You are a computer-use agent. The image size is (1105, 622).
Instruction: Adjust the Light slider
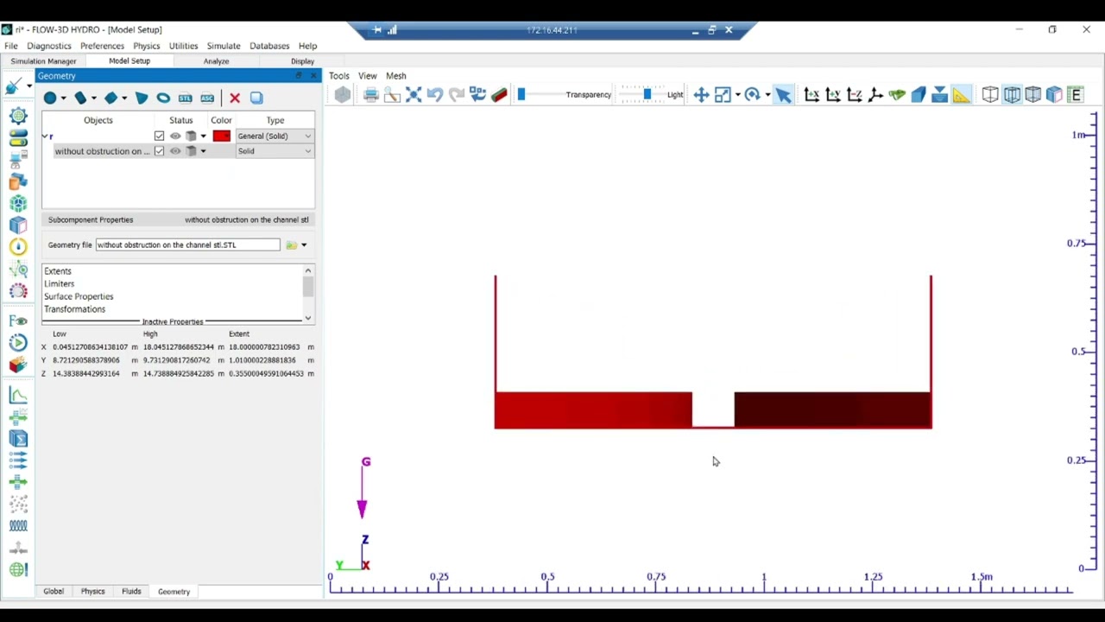(x=647, y=95)
